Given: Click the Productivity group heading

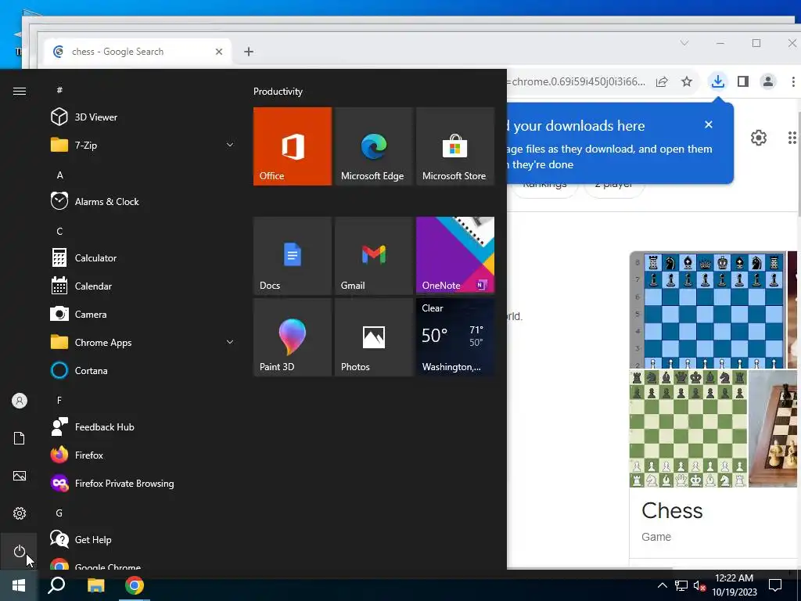Looking at the screenshot, I should click(x=278, y=92).
